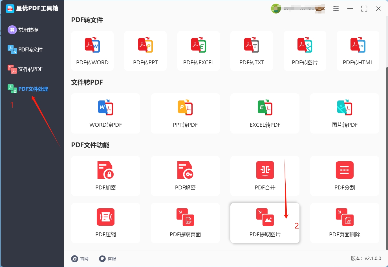Open the 文件转PDF sidebar section
This screenshot has width=388, height=267.
pos(25,69)
